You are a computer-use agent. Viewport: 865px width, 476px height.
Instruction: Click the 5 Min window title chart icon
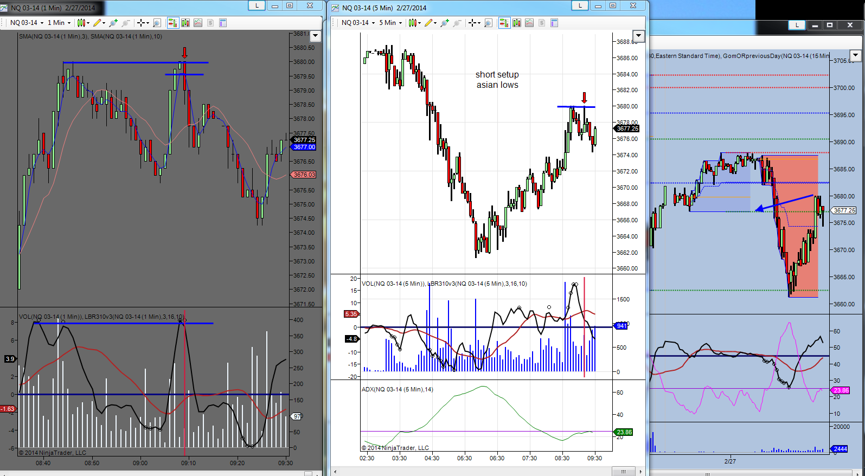335,8
